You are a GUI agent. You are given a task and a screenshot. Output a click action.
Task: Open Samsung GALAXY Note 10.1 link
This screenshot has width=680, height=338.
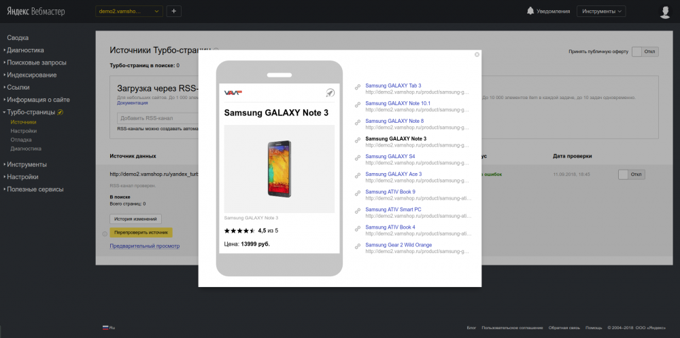[x=398, y=103]
